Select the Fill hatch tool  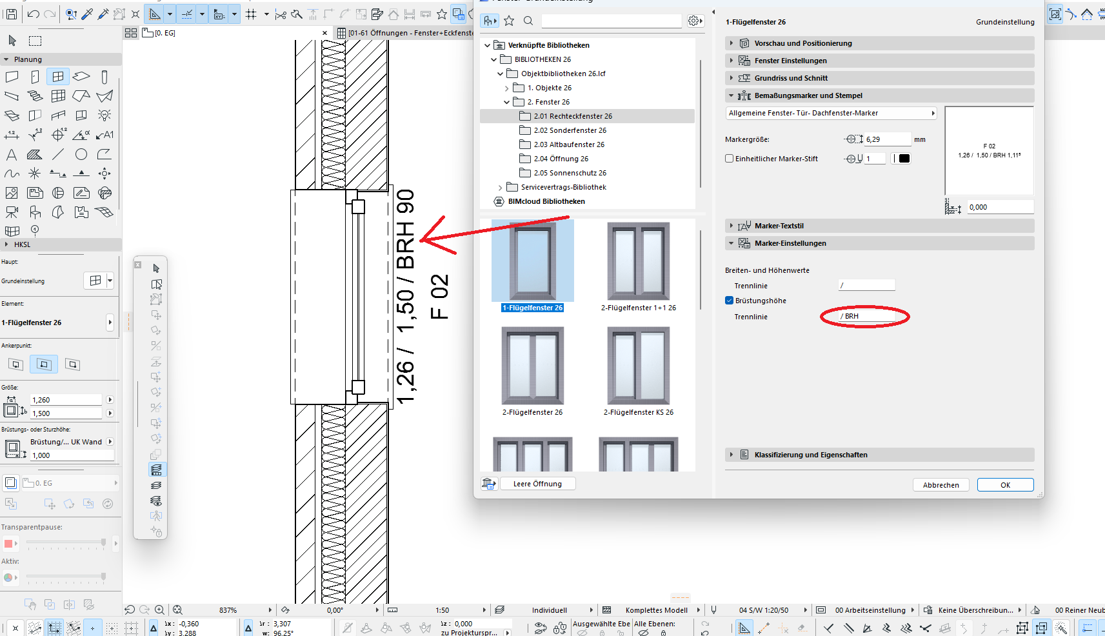tap(35, 154)
